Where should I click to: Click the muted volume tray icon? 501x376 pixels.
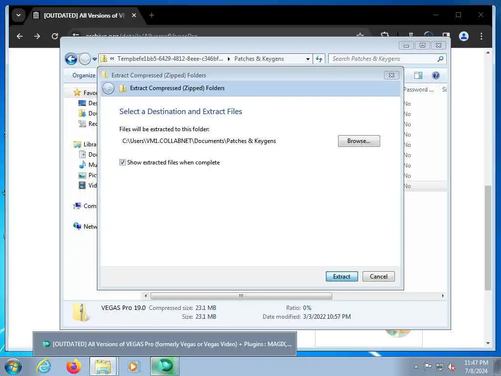pyautogui.click(x=452, y=367)
